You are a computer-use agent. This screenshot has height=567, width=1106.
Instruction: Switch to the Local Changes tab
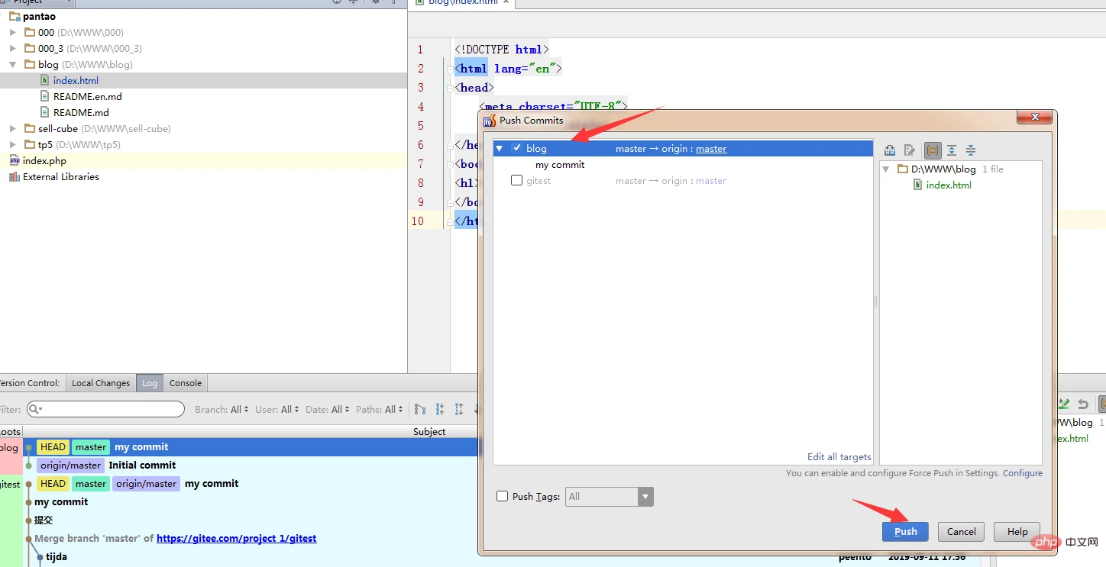(x=101, y=383)
